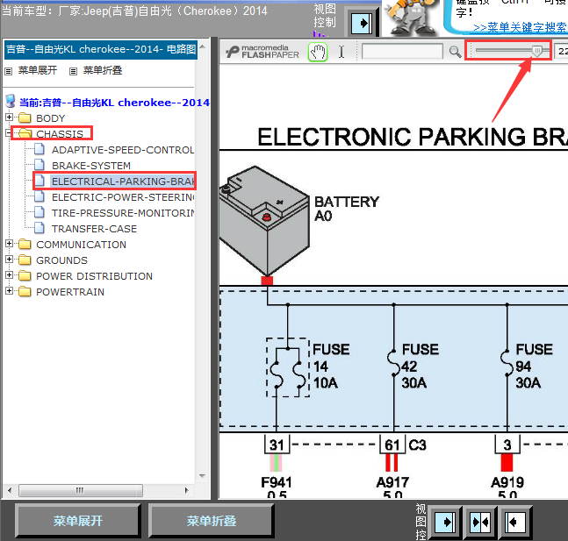Viewport: 568px width, 541px height.
Task: Click bottom view-control split-center panel button
Action: point(480,522)
